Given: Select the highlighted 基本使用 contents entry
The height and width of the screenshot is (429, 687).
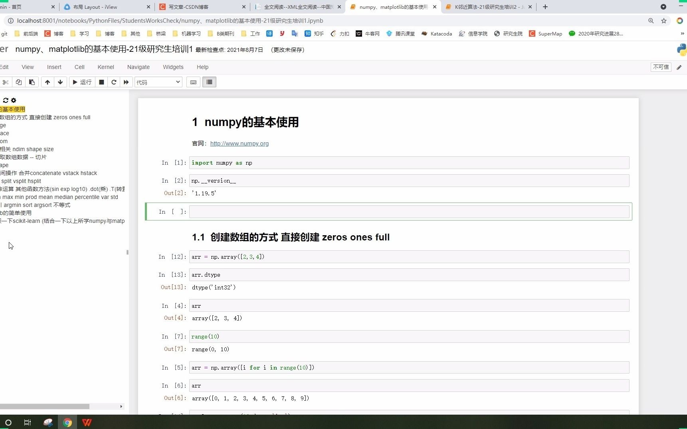Looking at the screenshot, I should point(12,109).
